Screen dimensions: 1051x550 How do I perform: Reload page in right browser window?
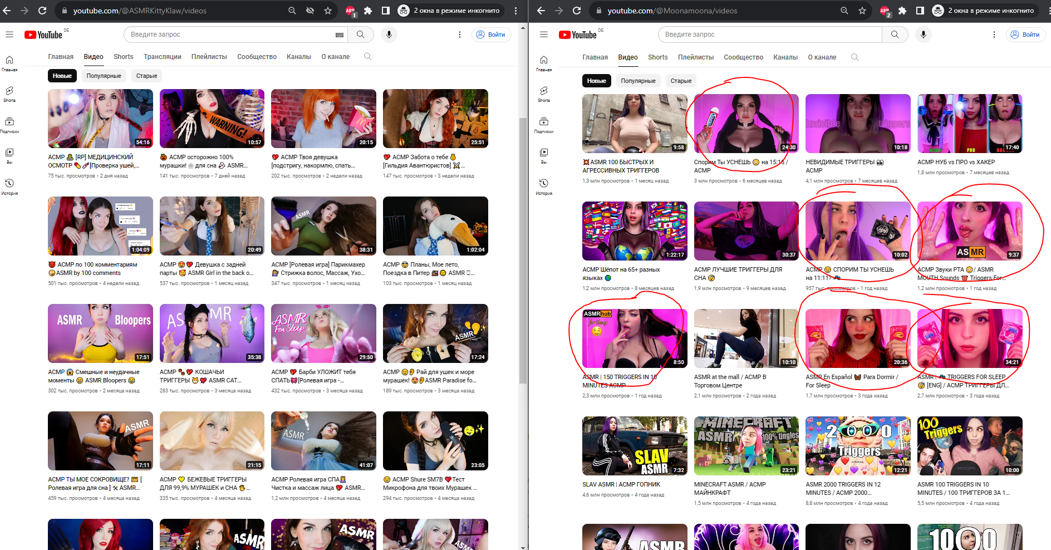577,11
